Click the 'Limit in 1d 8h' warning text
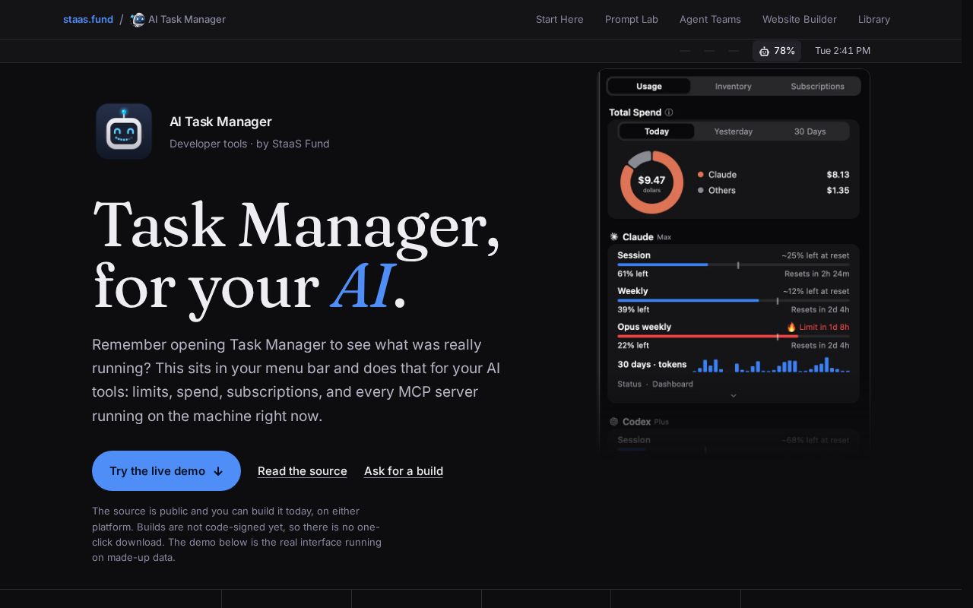The height and width of the screenshot is (608, 973). 824,328
